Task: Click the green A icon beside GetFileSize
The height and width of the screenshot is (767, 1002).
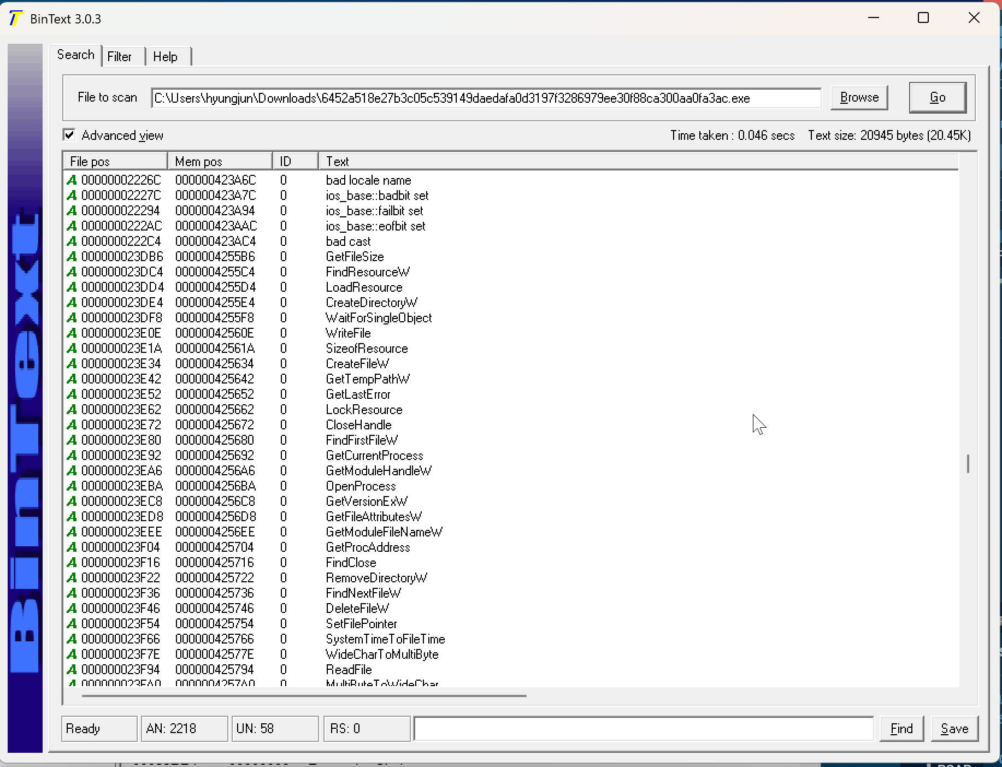Action: [x=72, y=257]
